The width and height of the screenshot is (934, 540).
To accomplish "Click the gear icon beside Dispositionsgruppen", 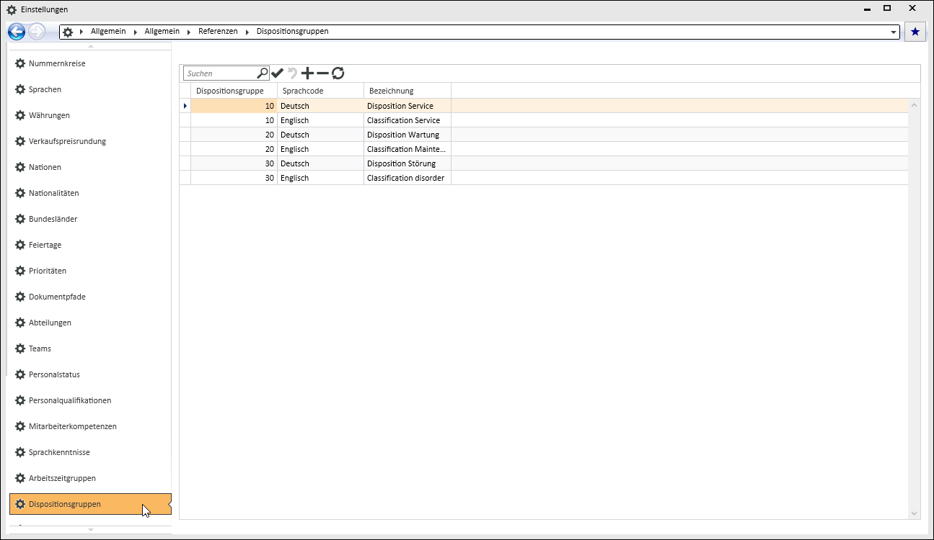I will tap(20, 504).
